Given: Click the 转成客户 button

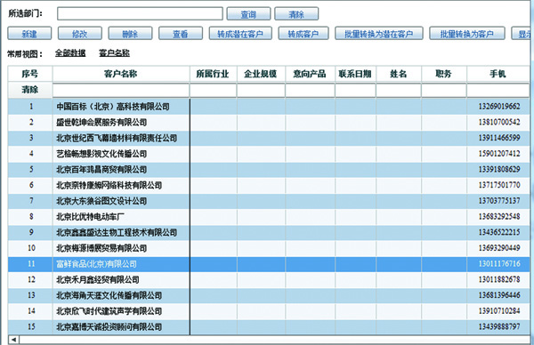Looking at the screenshot, I should point(303,34).
